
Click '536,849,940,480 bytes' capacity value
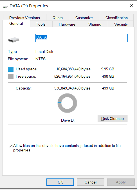pyautogui.click(x=72, y=88)
